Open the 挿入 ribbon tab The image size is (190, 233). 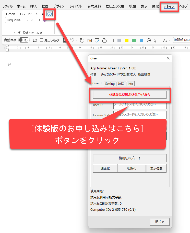pyautogui.click(x=34, y=6)
